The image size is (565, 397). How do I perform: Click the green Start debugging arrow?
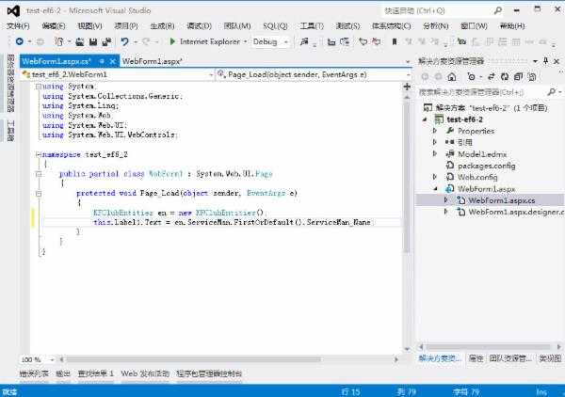coord(172,41)
